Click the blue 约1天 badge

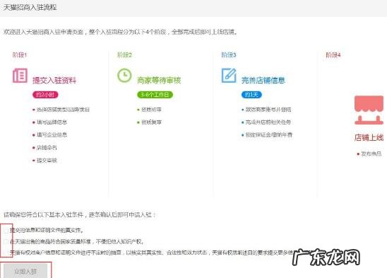pyautogui.click(x=251, y=95)
